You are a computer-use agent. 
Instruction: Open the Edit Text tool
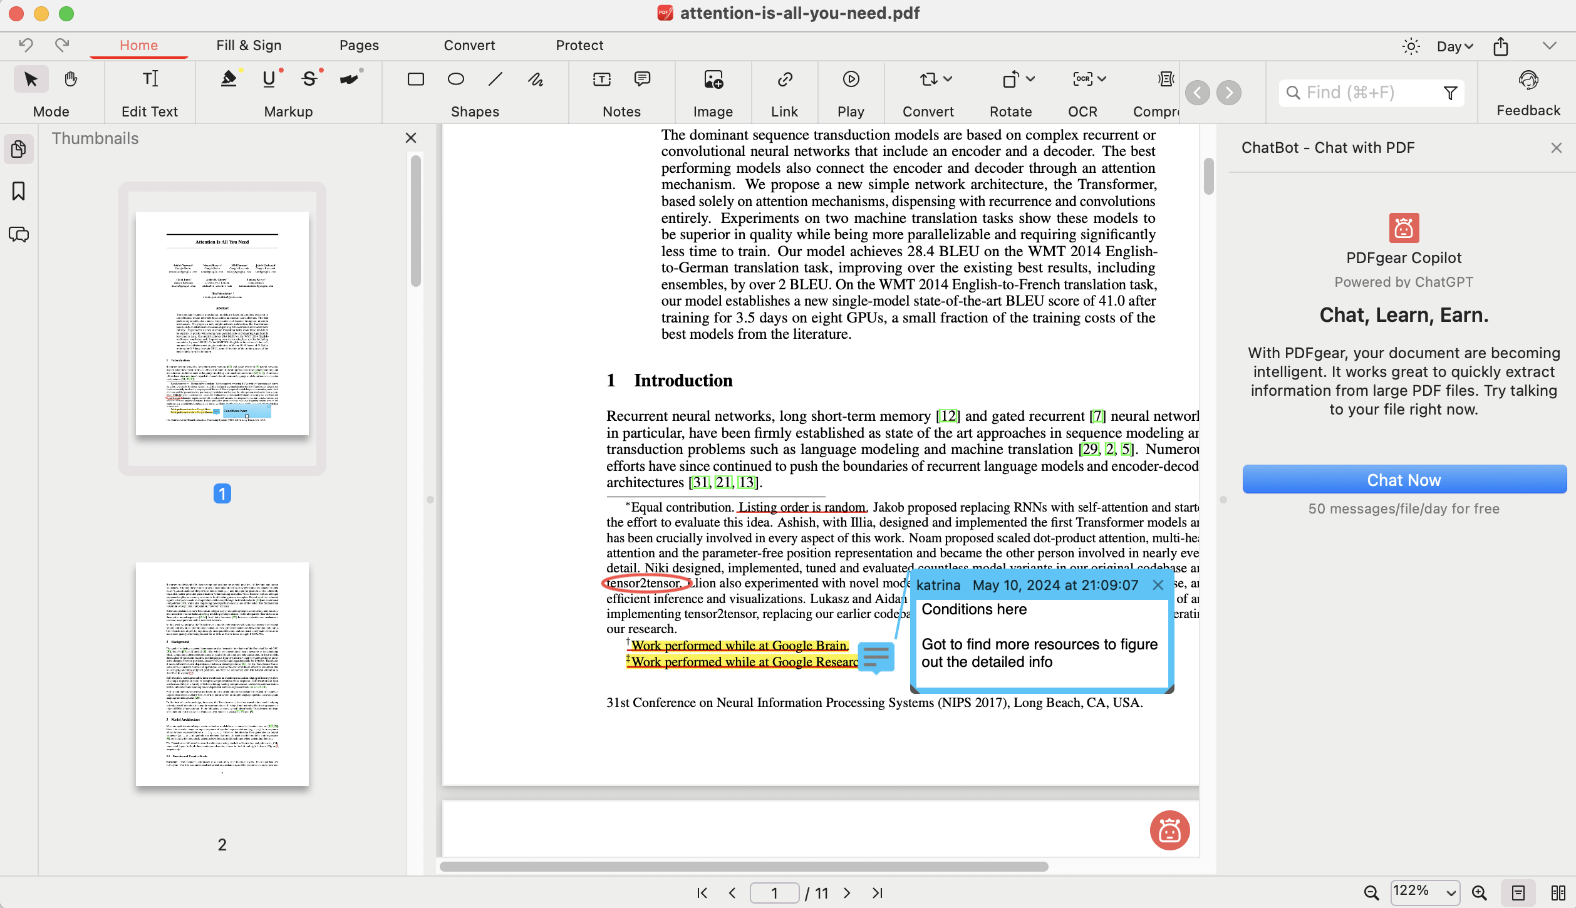point(150,80)
